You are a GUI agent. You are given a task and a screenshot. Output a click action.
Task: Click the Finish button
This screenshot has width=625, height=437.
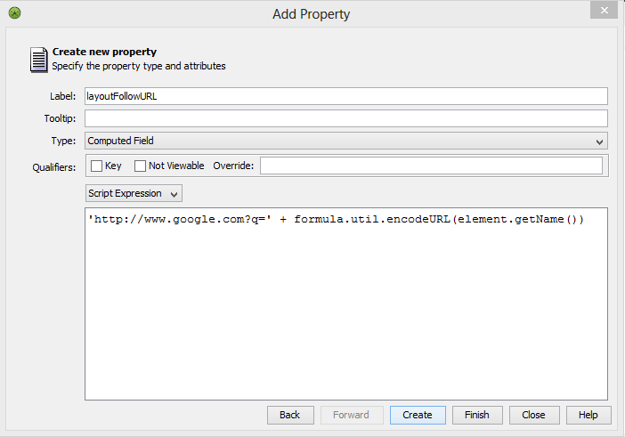477,415
